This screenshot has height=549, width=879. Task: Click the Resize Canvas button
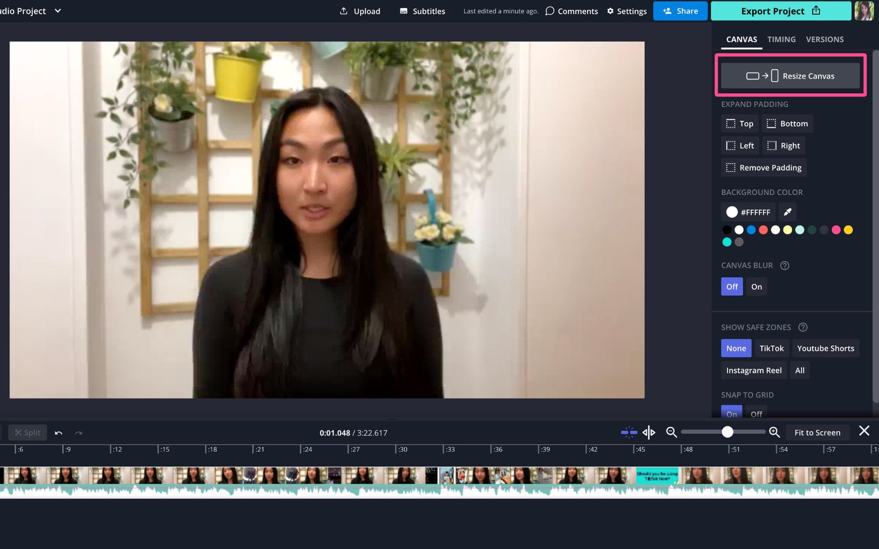tap(790, 76)
